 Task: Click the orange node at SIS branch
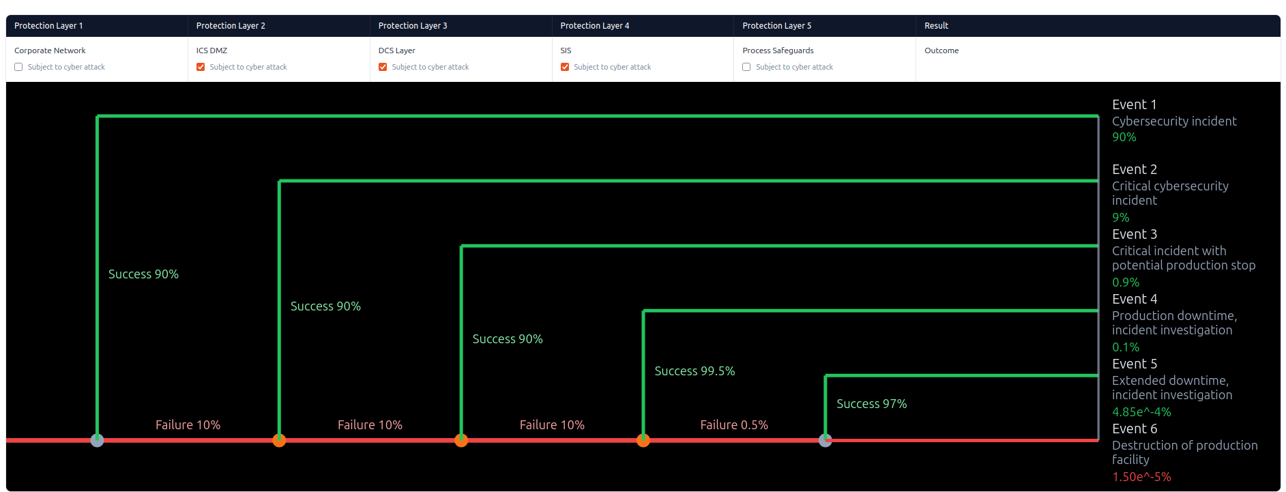[643, 440]
